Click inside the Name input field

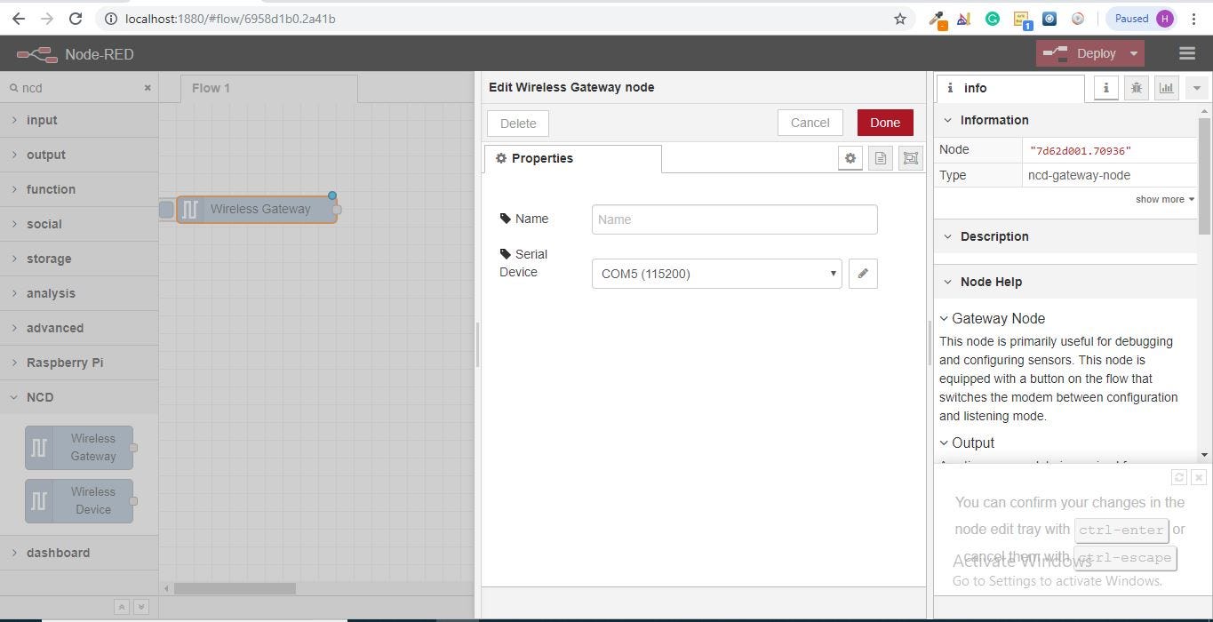733,219
